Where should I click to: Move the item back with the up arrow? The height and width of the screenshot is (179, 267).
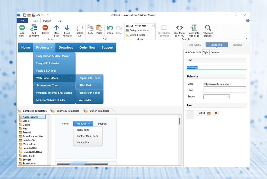(x=56, y=31)
